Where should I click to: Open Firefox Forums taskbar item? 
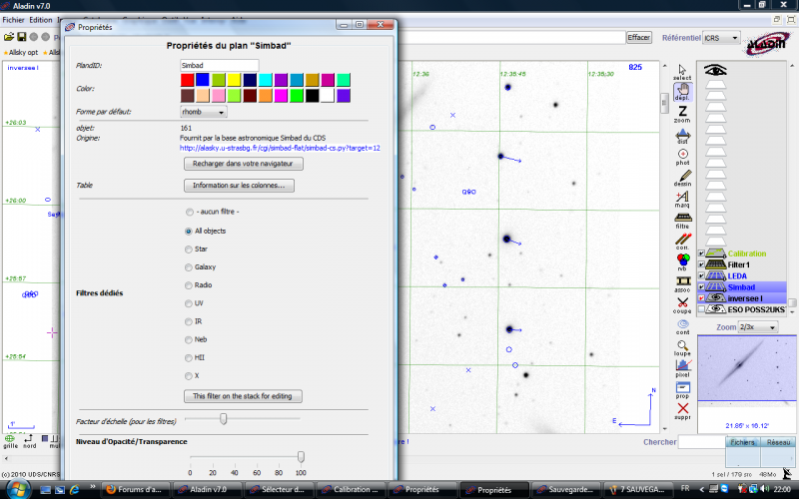134,490
